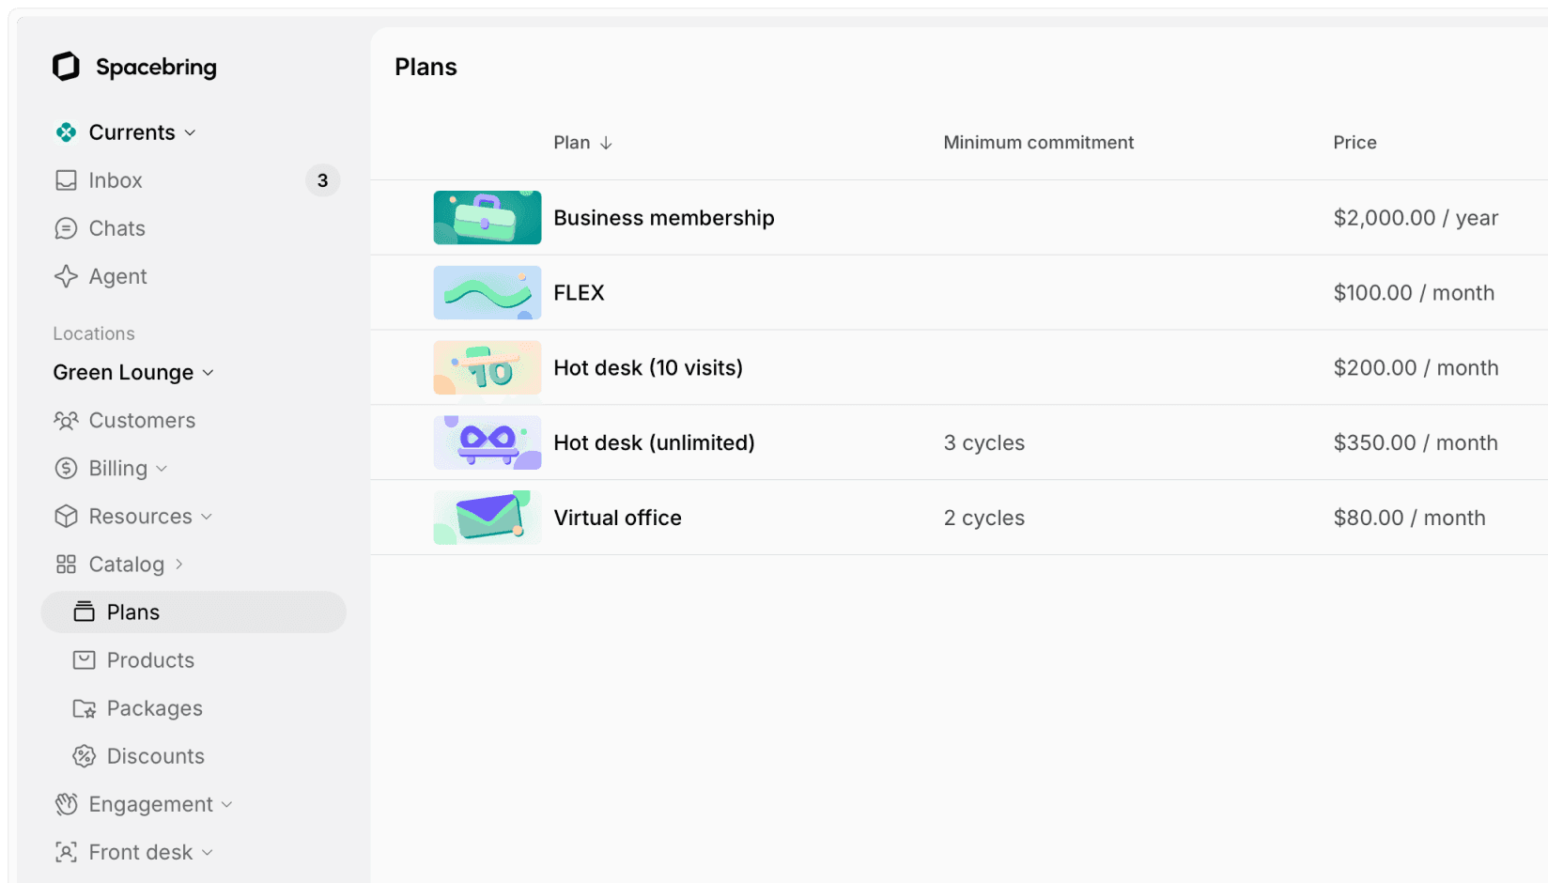1548x883 pixels.
Task: Open the FLEX plan name
Action: click(579, 293)
